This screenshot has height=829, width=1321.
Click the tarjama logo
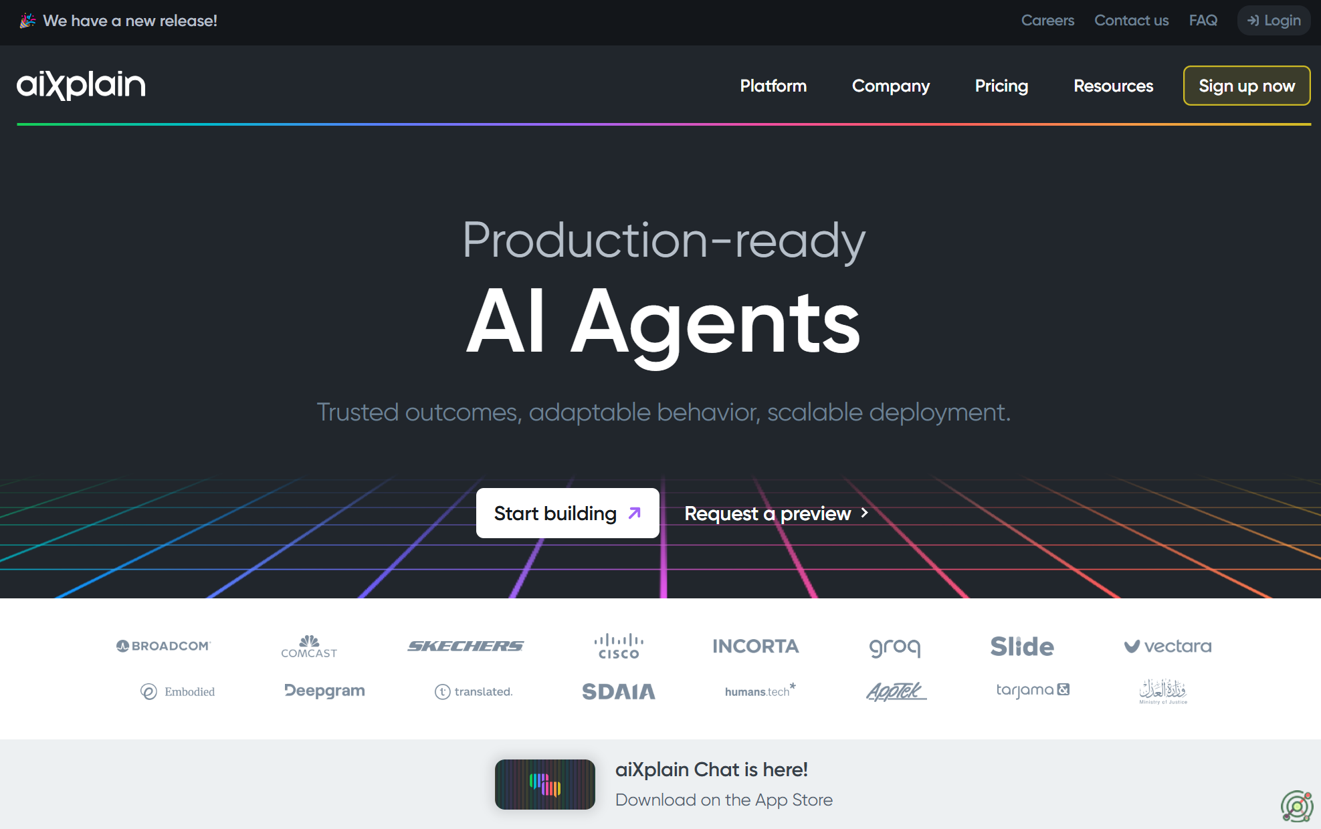(1033, 690)
